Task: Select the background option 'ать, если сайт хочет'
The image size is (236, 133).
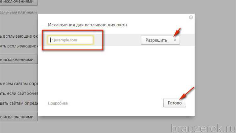Action: [19, 93]
